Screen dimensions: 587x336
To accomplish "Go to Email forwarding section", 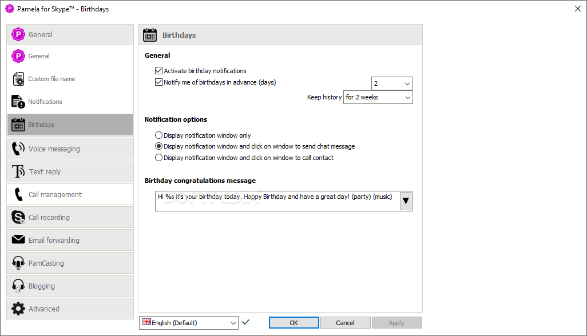I will click(x=70, y=240).
